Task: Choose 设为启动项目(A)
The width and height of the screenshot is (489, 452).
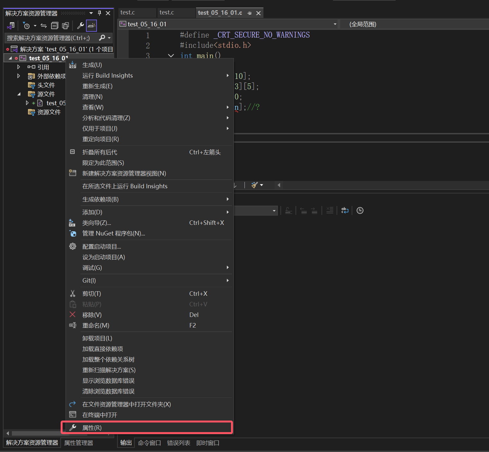Action: 150,257
